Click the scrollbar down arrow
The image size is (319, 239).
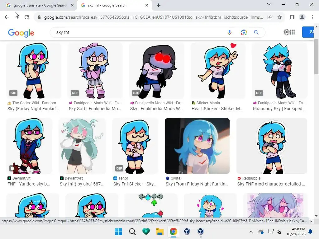[317, 216]
